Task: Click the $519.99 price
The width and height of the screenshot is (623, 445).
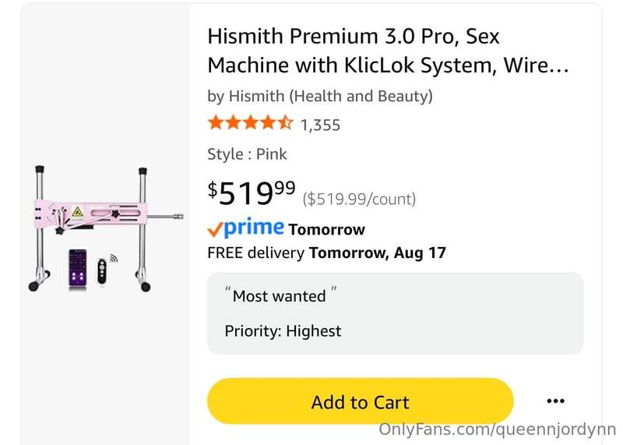Action: pyautogui.click(x=252, y=193)
